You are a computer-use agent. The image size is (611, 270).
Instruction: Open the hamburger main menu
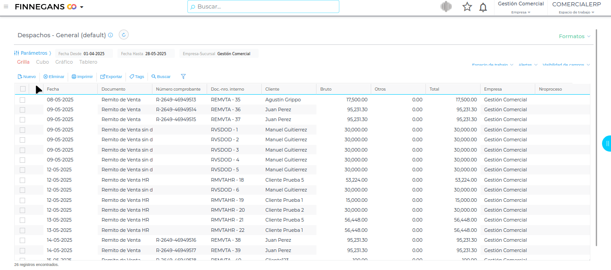coord(6,7)
